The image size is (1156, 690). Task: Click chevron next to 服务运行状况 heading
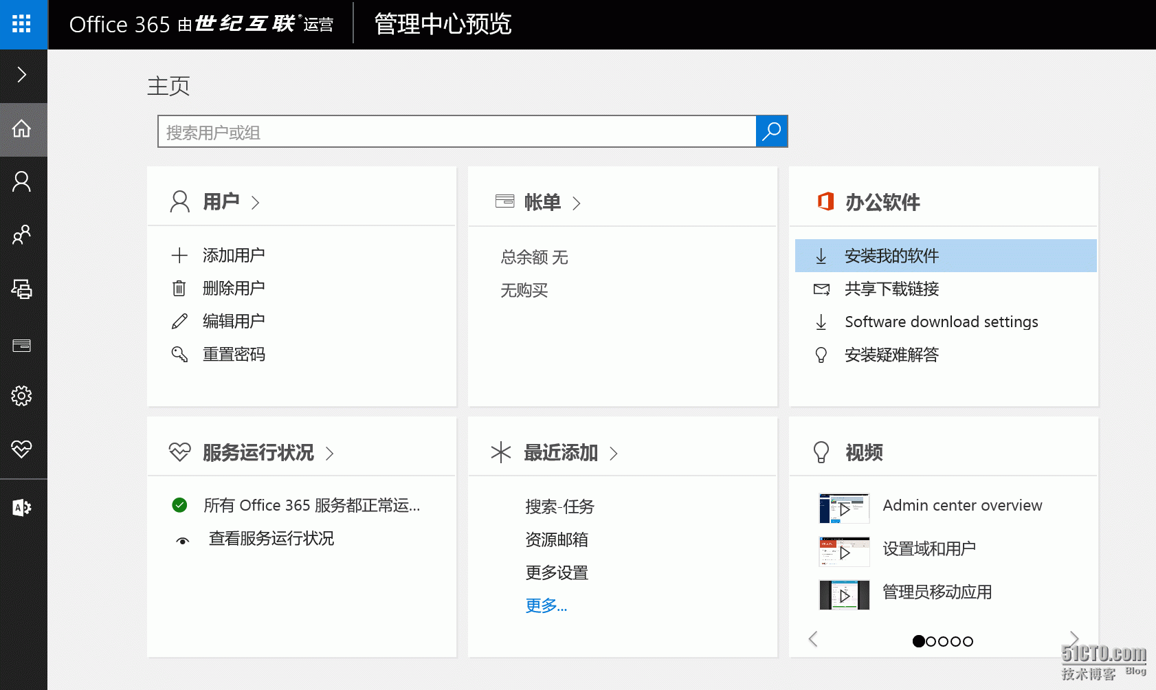point(330,453)
